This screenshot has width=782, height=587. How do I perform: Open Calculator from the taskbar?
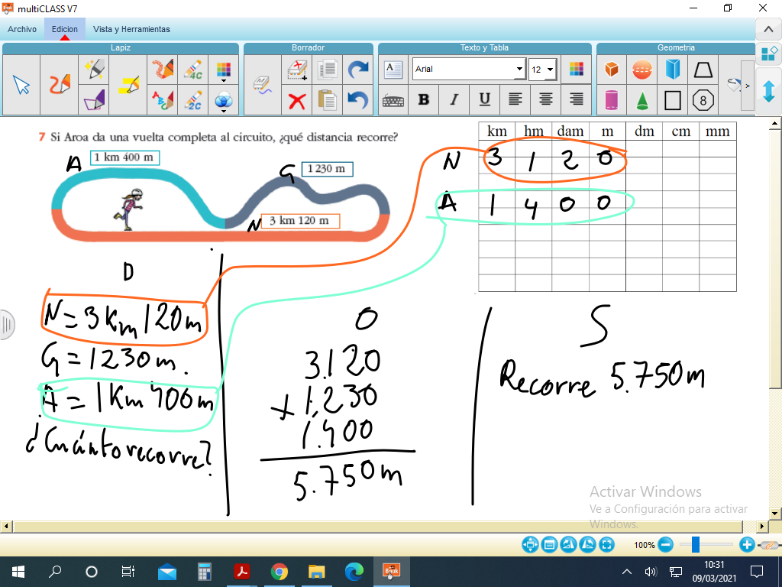(205, 572)
